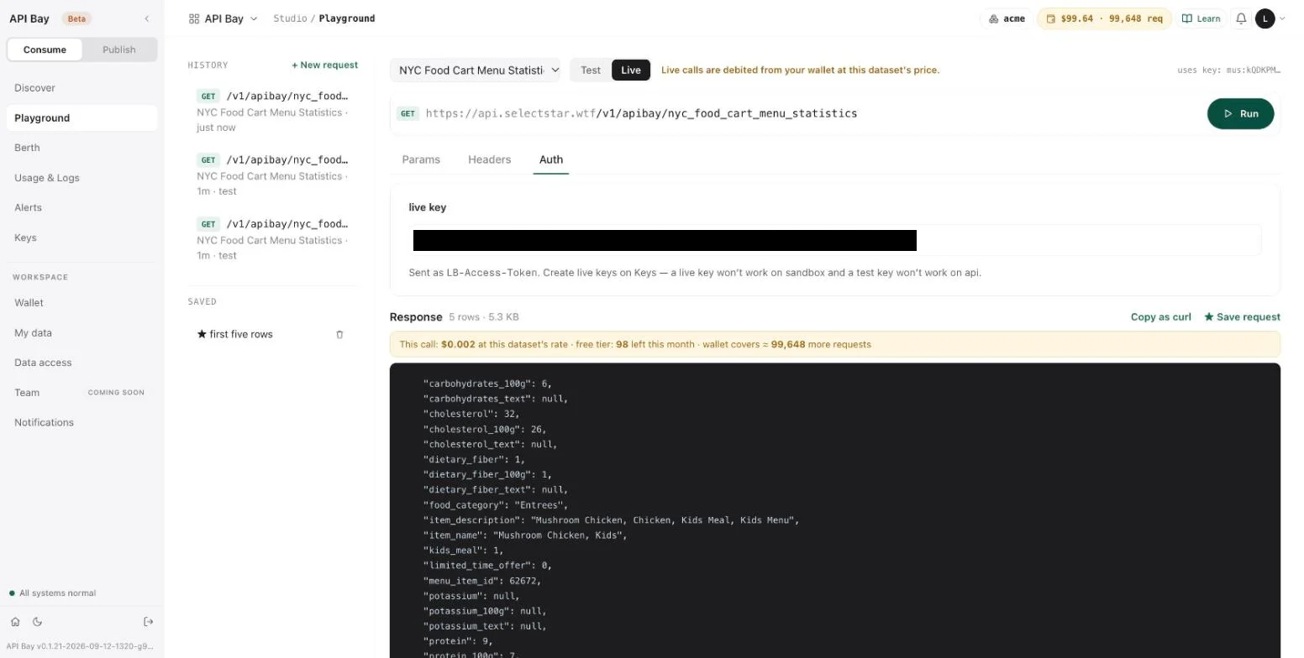Open the acme workspace switcher
Image resolution: width=1304 pixels, height=658 pixels.
[x=1007, y=18]
